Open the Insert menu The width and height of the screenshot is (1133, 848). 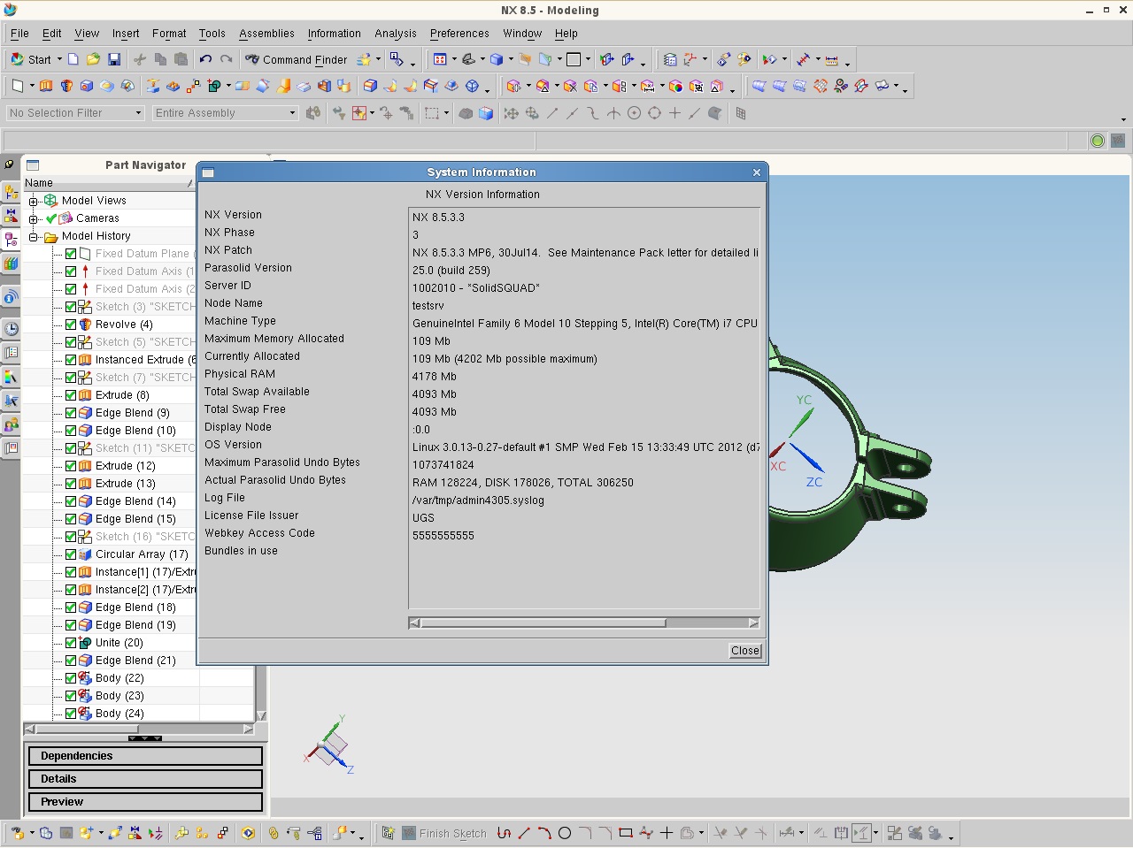point(126,34)
